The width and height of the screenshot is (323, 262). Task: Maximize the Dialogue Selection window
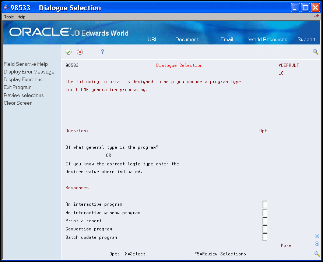coord(305,8)
